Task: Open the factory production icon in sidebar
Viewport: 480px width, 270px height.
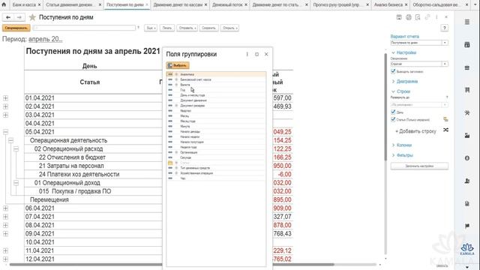Action: (x=466, y=135)
